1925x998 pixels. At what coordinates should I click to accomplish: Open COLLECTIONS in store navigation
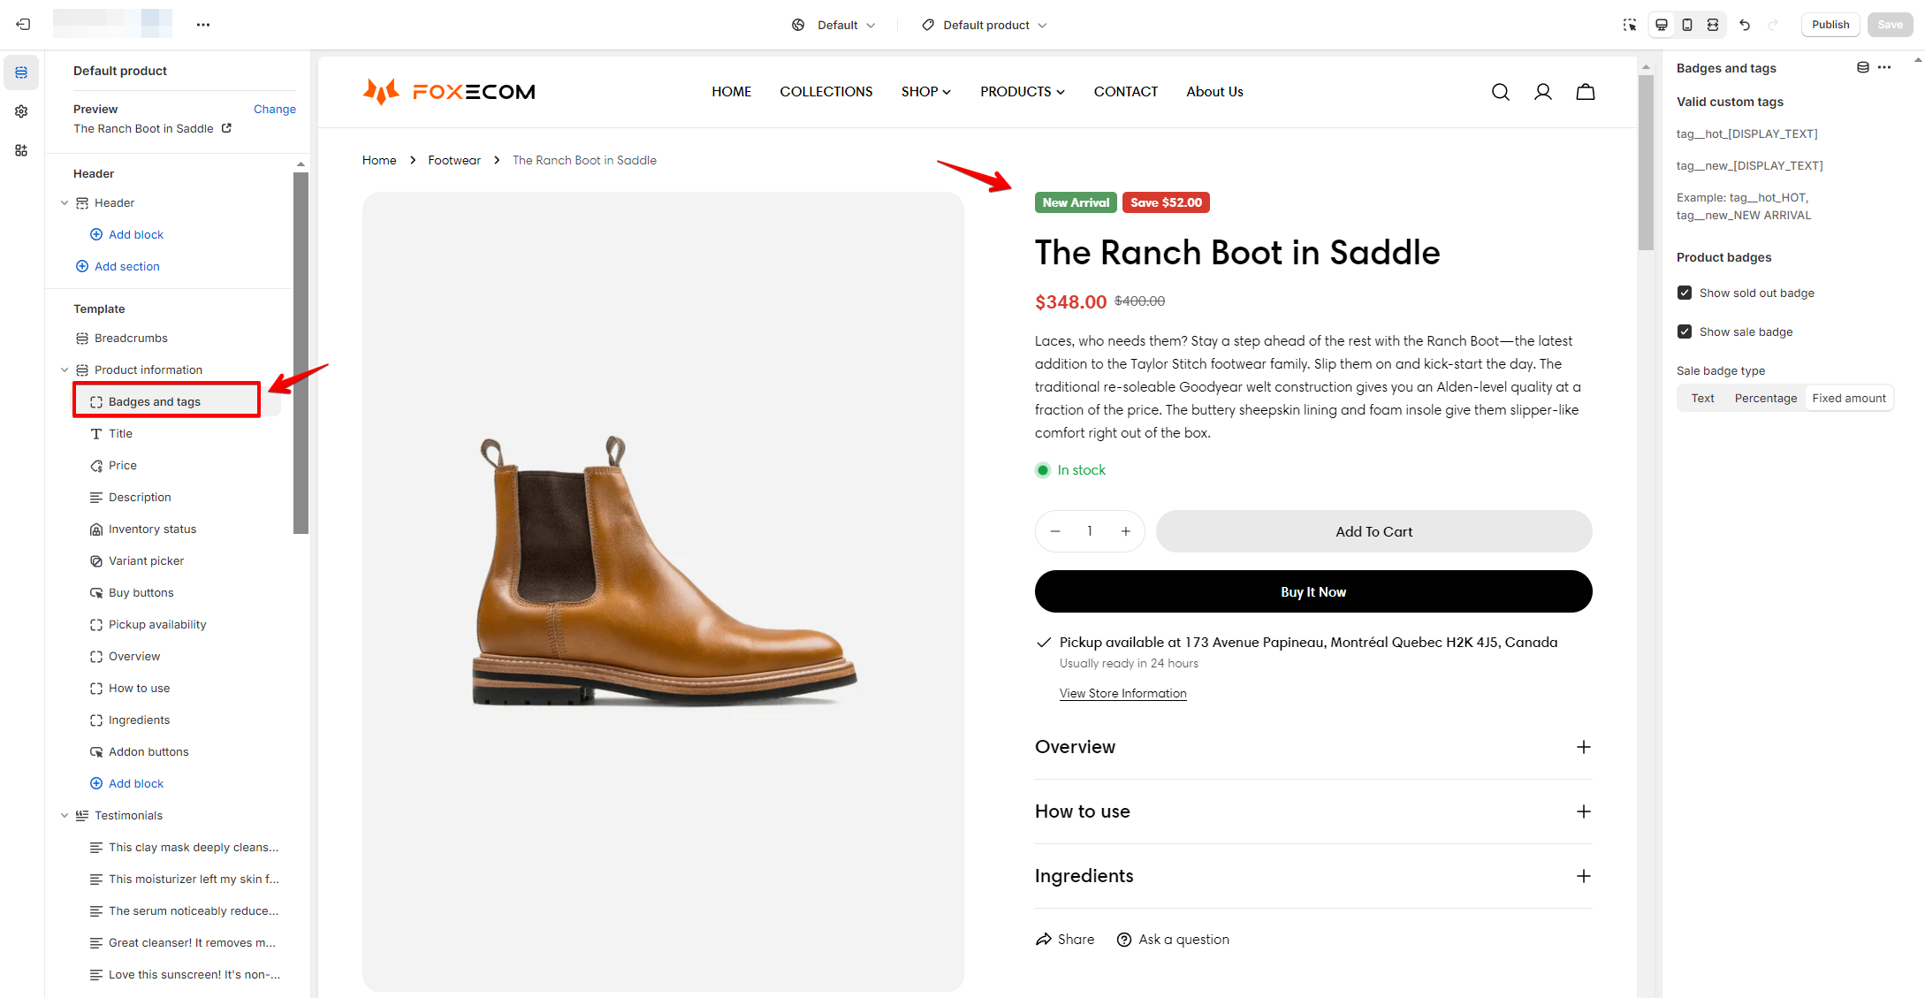point(826,91)
